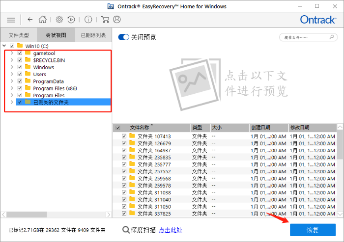Uncheck the Program Files (x86) checkbox

pos(20,88)
